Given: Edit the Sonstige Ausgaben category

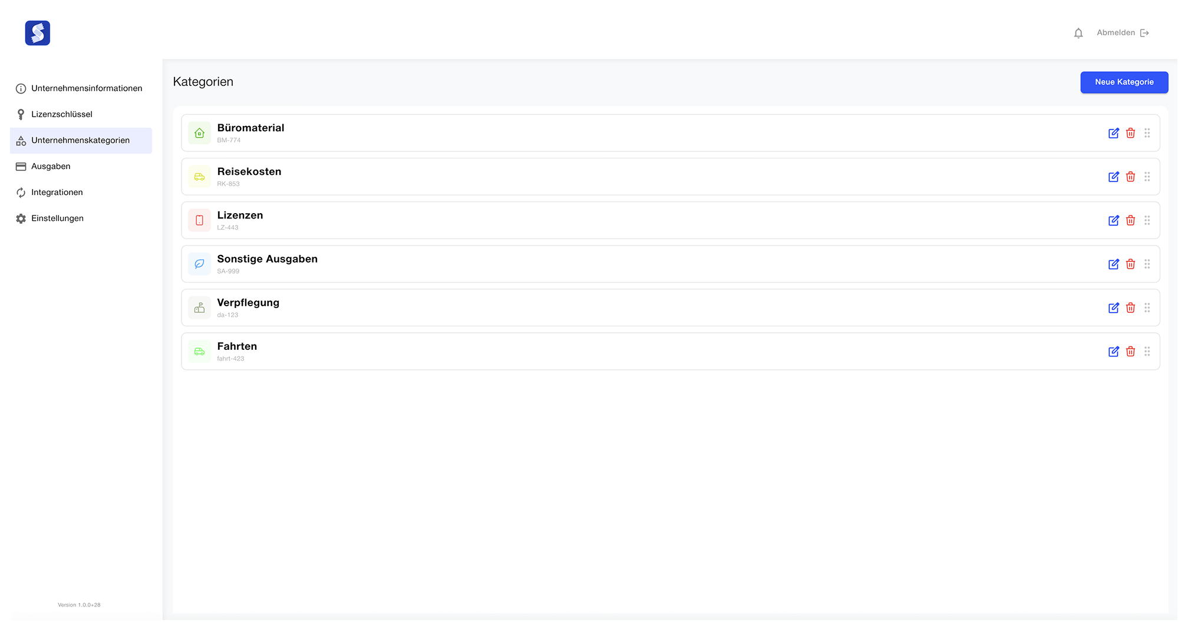Looking at the screenshot, I should [x=1113, y=264].
